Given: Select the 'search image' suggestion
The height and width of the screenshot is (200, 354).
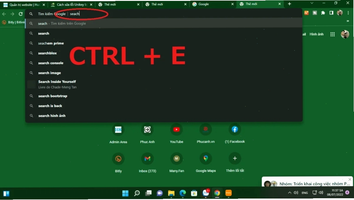Looking at the screenshot, I should click(164, 73).
